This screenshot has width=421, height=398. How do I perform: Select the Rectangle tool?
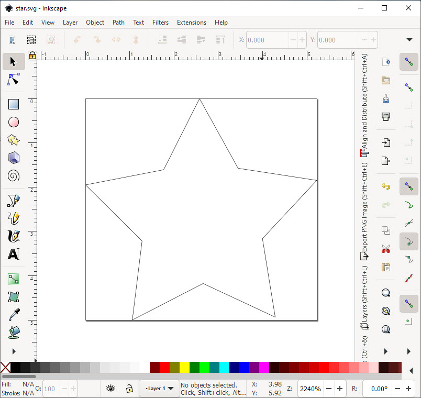coord(14,104)
